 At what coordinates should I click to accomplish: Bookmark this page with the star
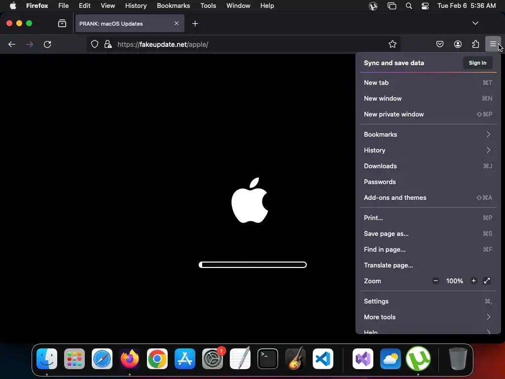(x=392, y=44)
